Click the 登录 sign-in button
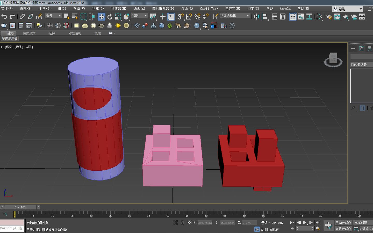Viewport: 373px width, 233px height. tap(342, 9)
